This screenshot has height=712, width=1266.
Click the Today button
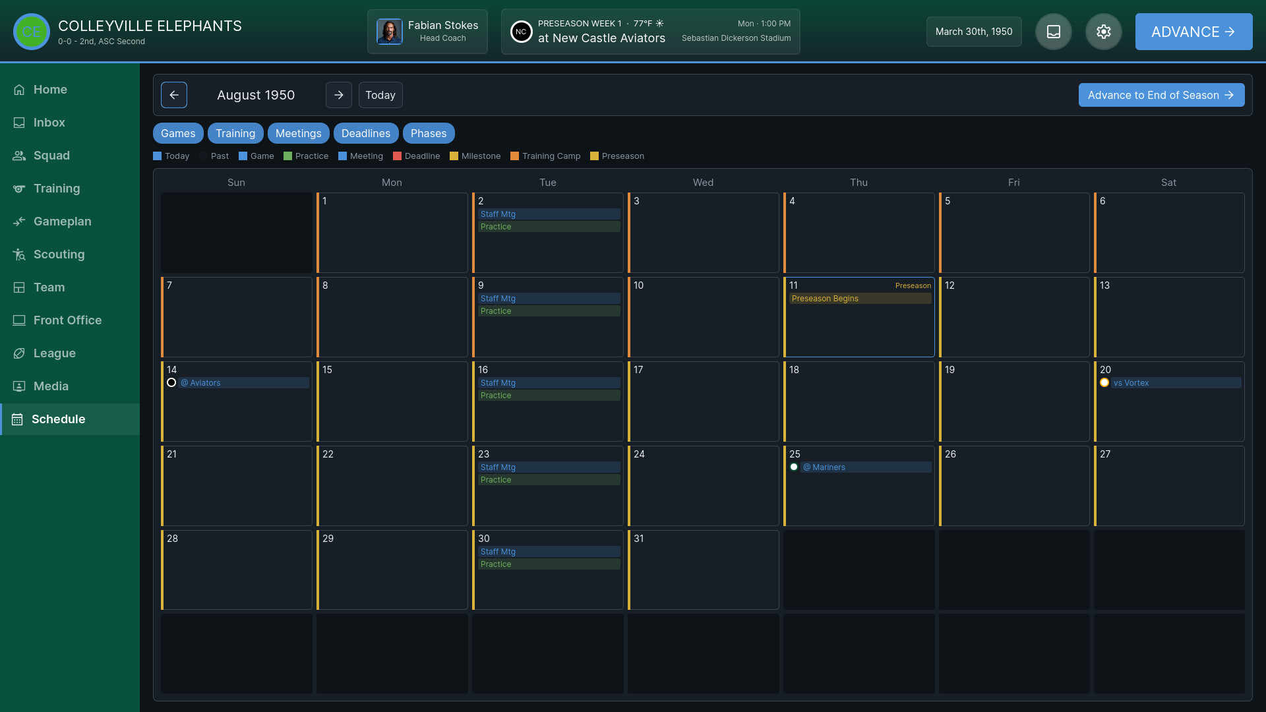380,95
